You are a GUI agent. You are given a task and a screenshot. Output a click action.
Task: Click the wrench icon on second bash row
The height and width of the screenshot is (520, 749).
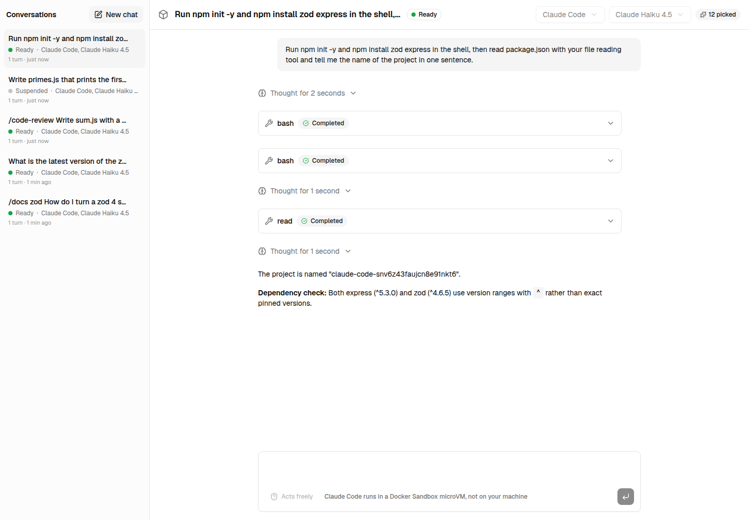tap(269, 161)
